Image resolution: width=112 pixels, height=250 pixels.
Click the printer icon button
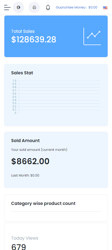click(34, 7)
